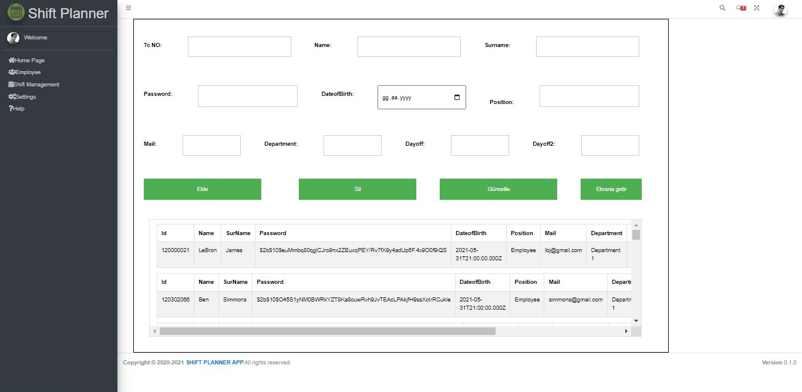Select the house icon beside Home Page
The height and width of the screenshot is (392, 802).
[10, 60]
